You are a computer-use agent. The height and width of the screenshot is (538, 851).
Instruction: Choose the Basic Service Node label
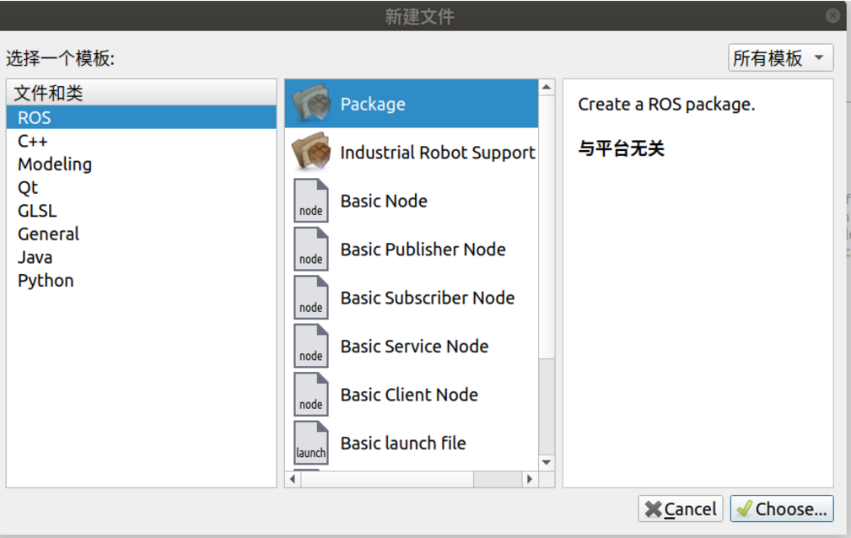click(x=414, y=346)
